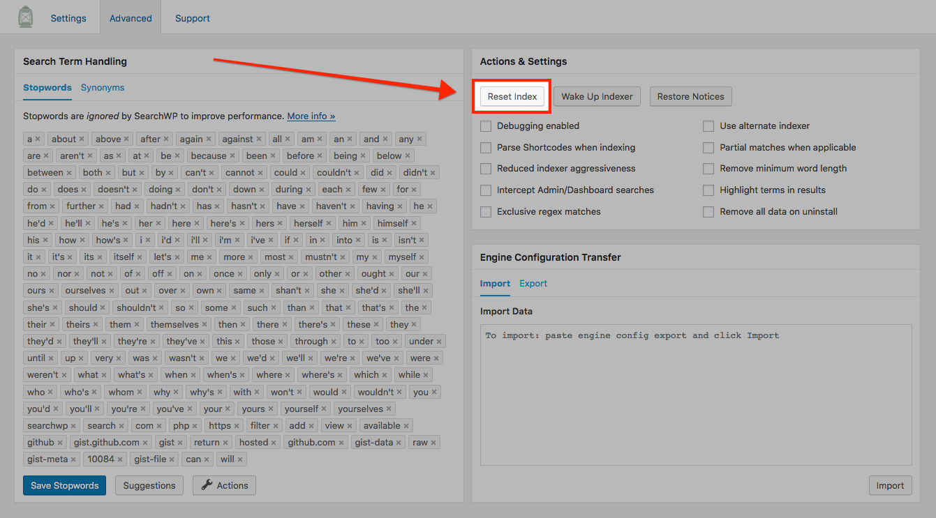The image size is (936, 518).
Task: Check "Highlight terms in results"
Action: (708, 190)
